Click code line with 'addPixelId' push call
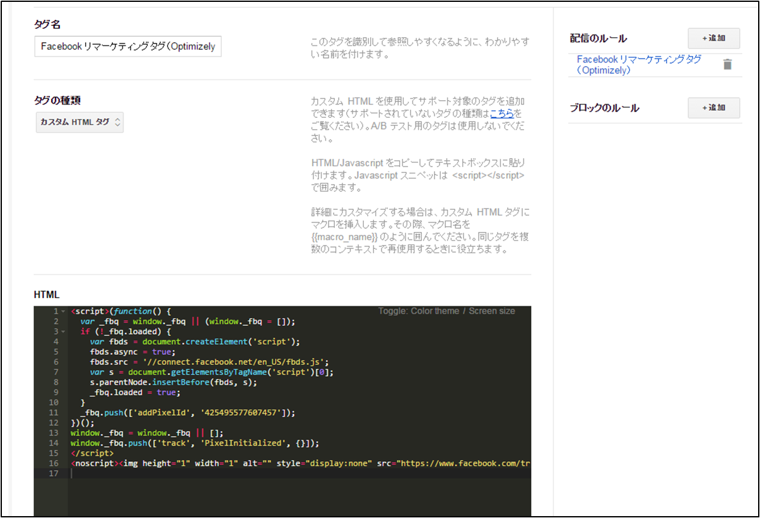This screenshot has height=518, width=760. click(188, 412)
